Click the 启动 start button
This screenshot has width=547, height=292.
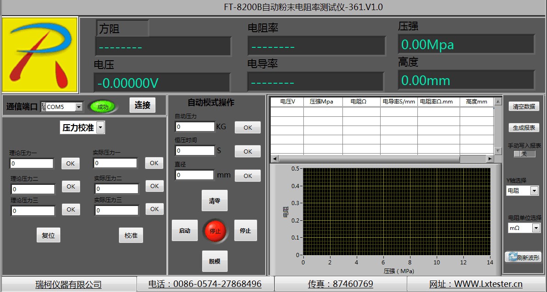click(184, 230)
